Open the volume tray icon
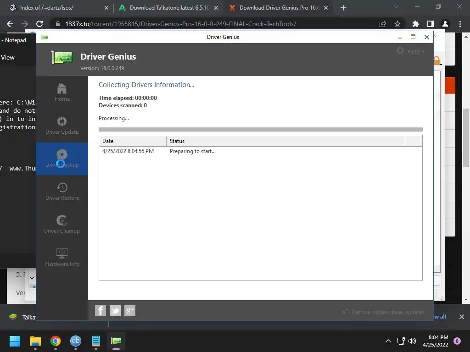Image resolution: width=470 pixels, height=352 pixels. (412, 341)
